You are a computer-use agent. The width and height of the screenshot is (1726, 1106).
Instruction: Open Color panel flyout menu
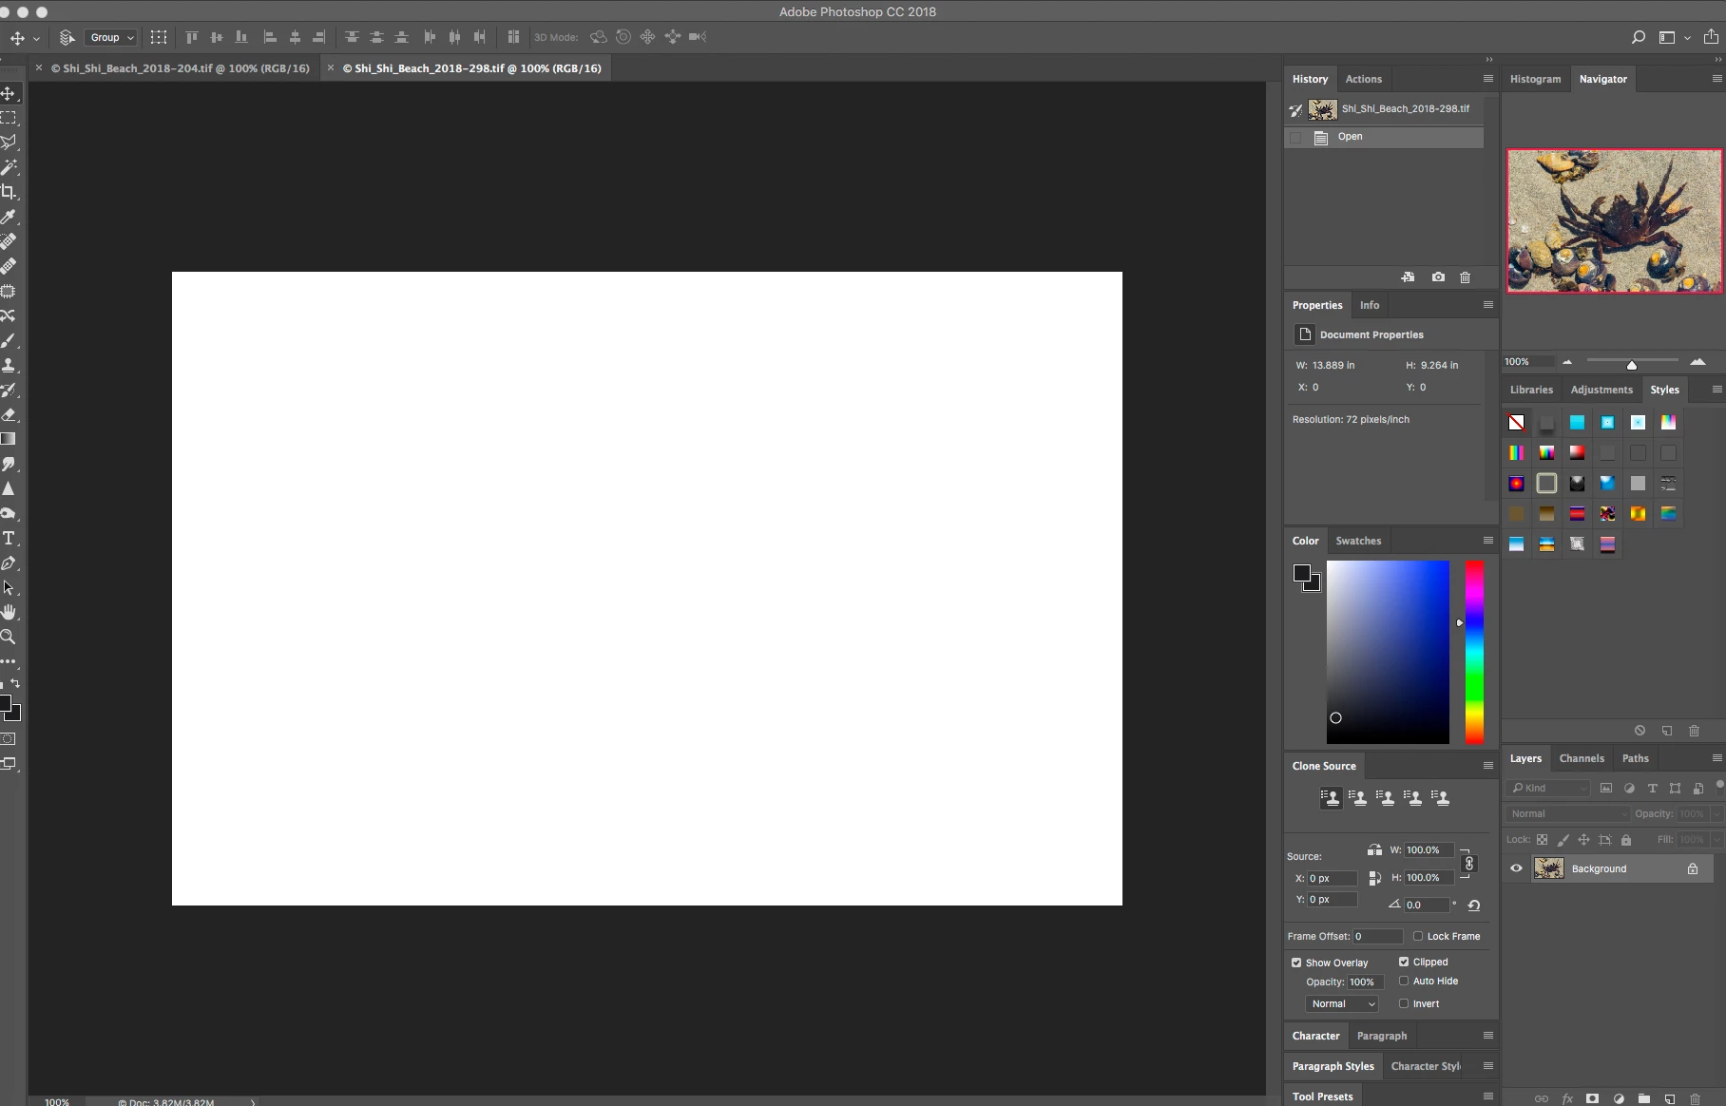1487,541
